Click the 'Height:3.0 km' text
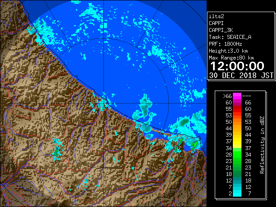Viewport: 276px width, 207px height. [x=228, y=51]
